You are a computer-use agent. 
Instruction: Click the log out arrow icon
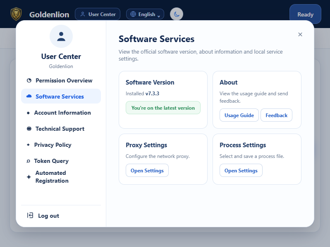[x=30, y=215]
